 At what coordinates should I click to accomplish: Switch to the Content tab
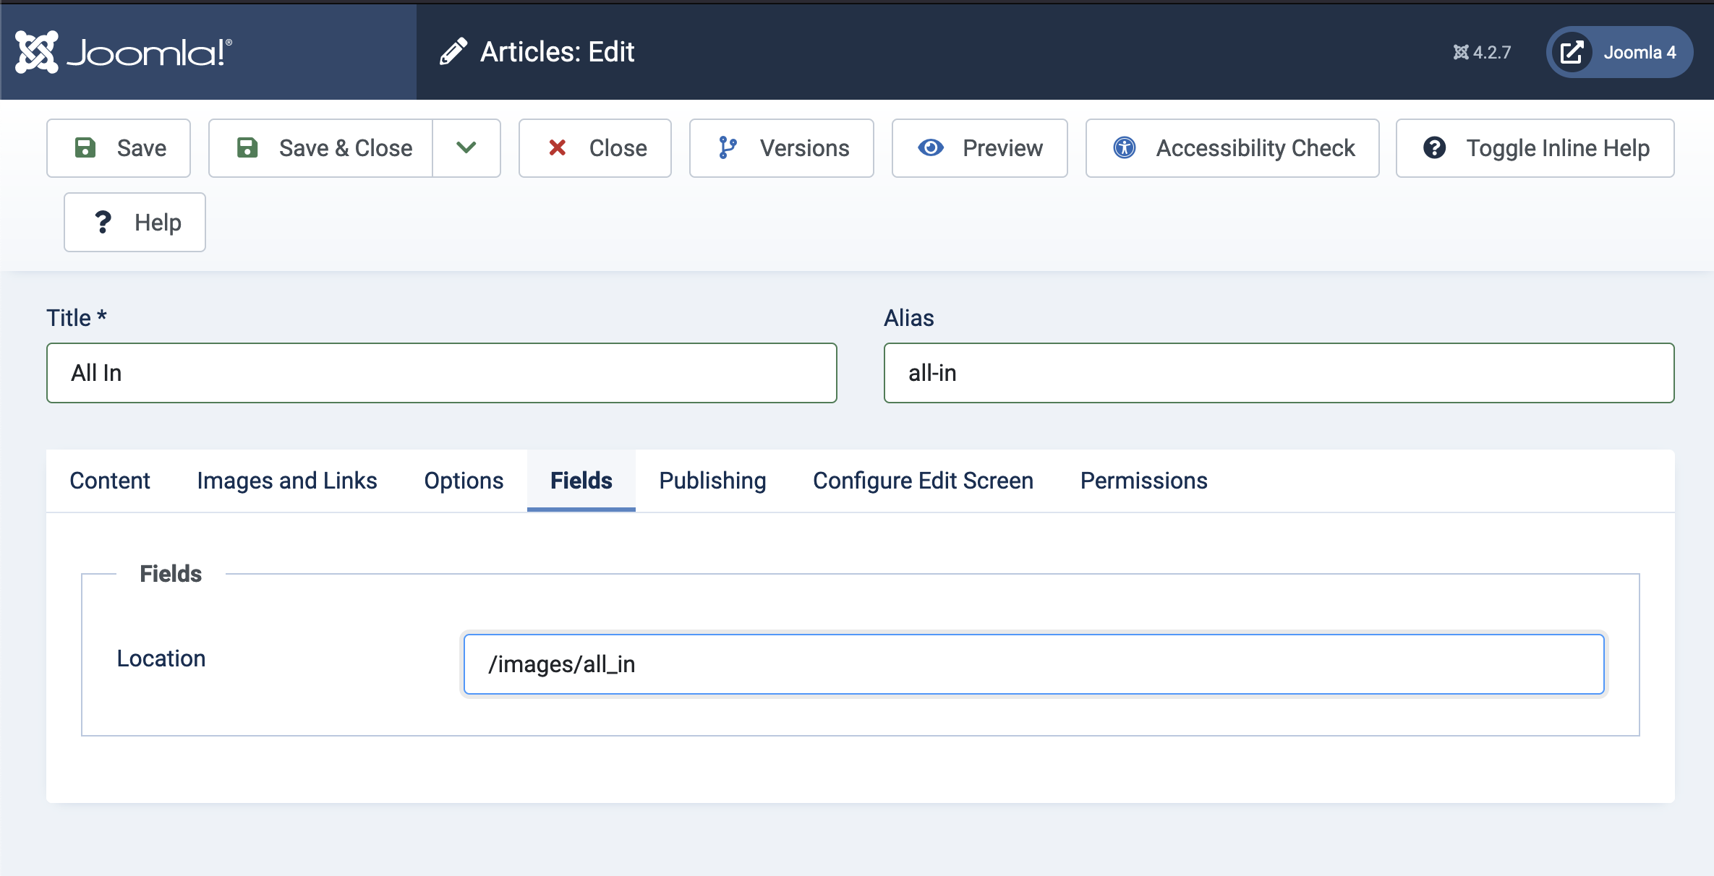(110, 481)
